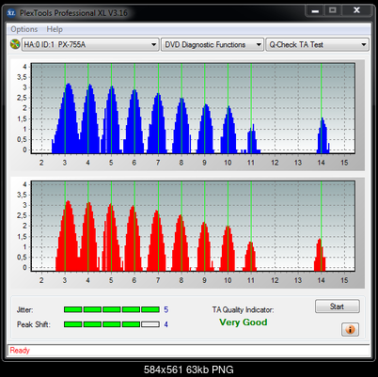Click the PlexTools XL title bar icon
This screenshot has height=377, width=378.
[x=11, y=13]
